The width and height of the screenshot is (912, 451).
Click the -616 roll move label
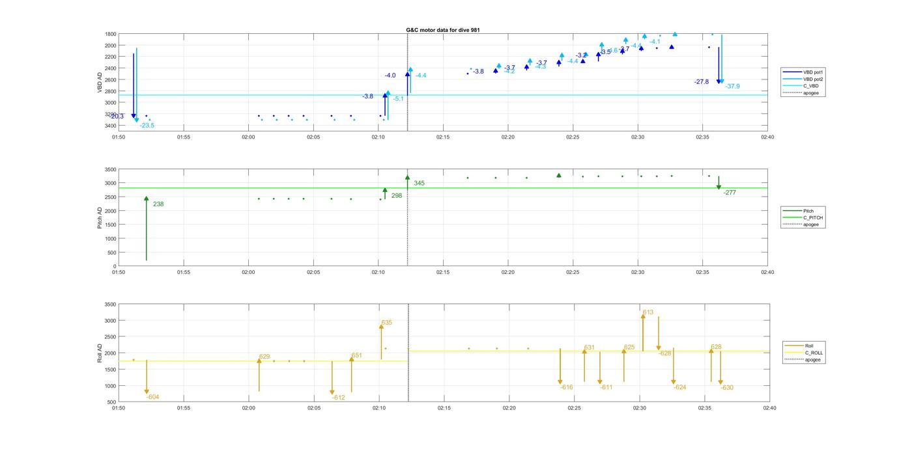[567, 387]
